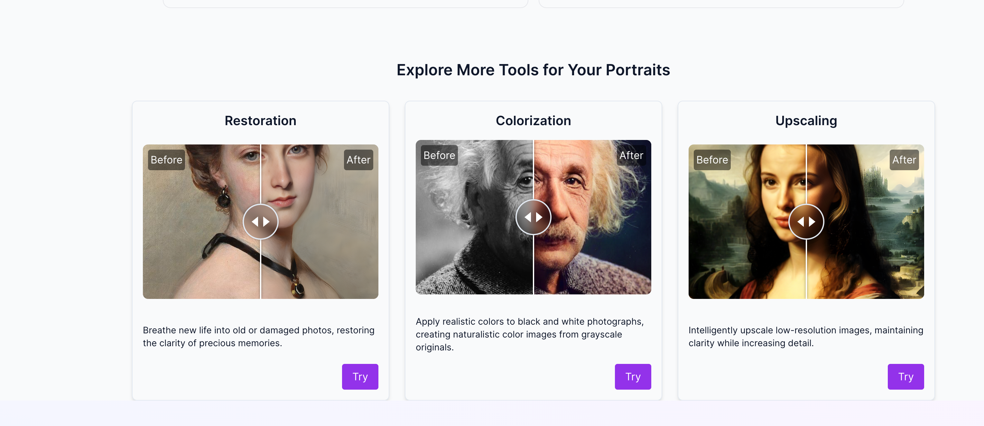The height and width of the screenshot is (426, 984).
Task: Click the Upscaling Before label
Action: (712, 160)
